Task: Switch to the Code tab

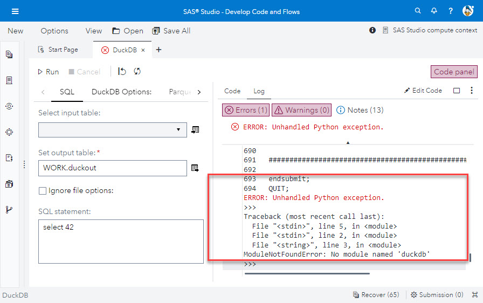Action: [x=232, y=91]
